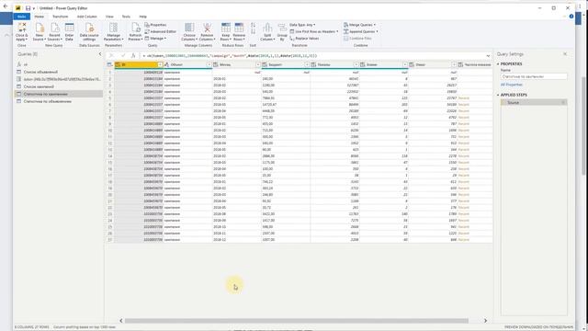Click the ID column header
The width and height of the screenshot is (588, 331).
(139, 64)
